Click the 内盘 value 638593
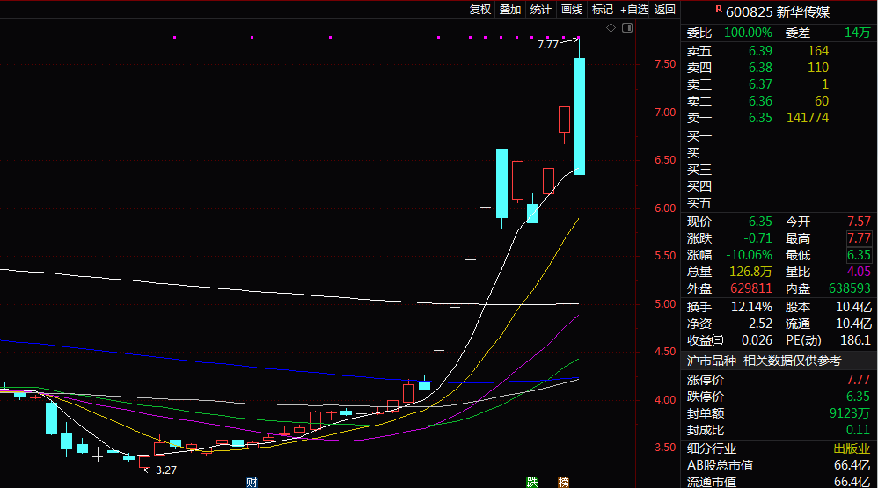 click(x=850, y=288)
